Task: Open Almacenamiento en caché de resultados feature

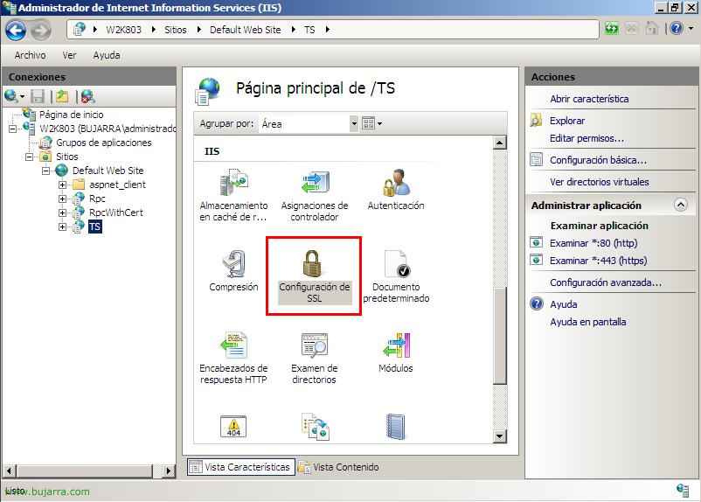Action: tap(233, 195)
